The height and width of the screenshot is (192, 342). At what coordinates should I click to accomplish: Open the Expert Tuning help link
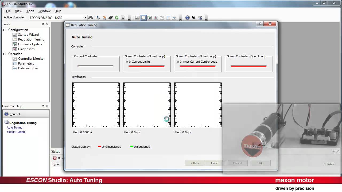16,132
